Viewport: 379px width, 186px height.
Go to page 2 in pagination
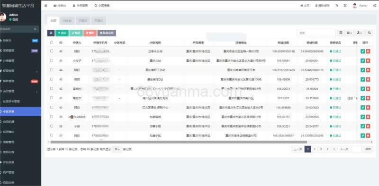tap(314, 149)
